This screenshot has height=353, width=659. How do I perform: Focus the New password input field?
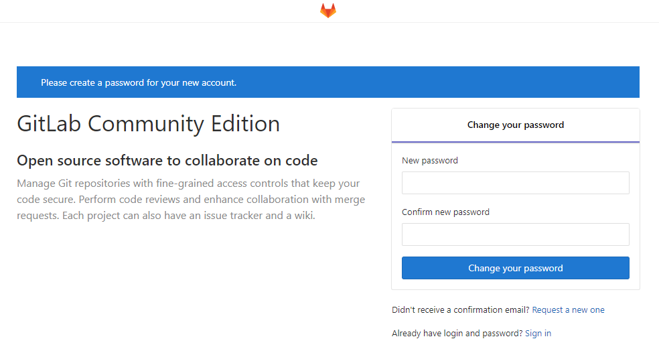pyautogui.click(x=515, y=183)
